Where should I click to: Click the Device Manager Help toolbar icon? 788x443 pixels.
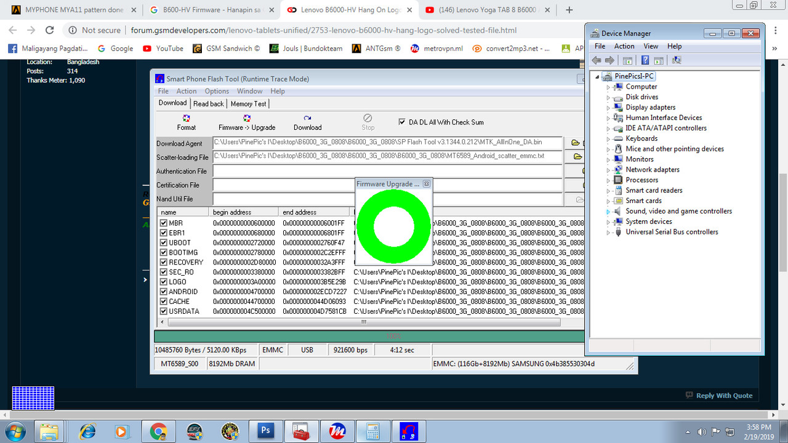coord(645,60)
